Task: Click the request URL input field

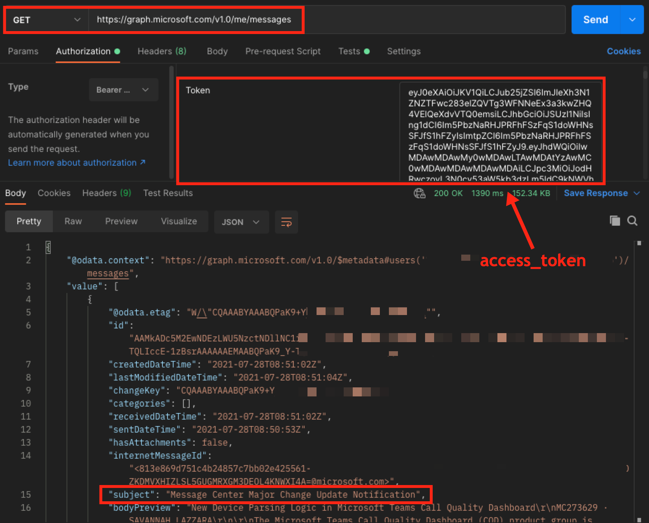Action: pos(326,20)
